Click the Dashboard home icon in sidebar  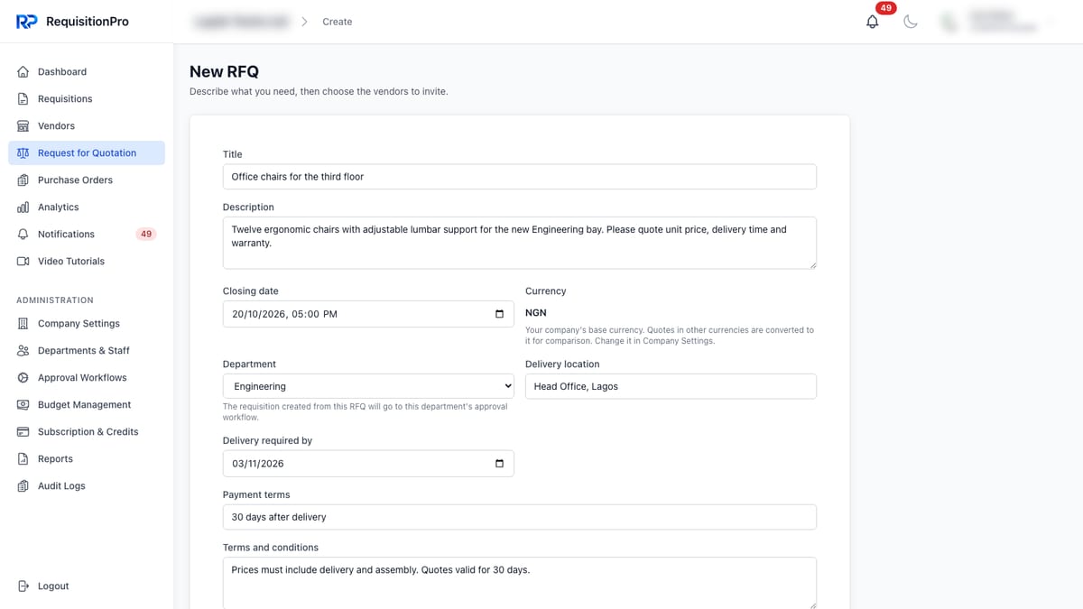(x=23, y=71)
